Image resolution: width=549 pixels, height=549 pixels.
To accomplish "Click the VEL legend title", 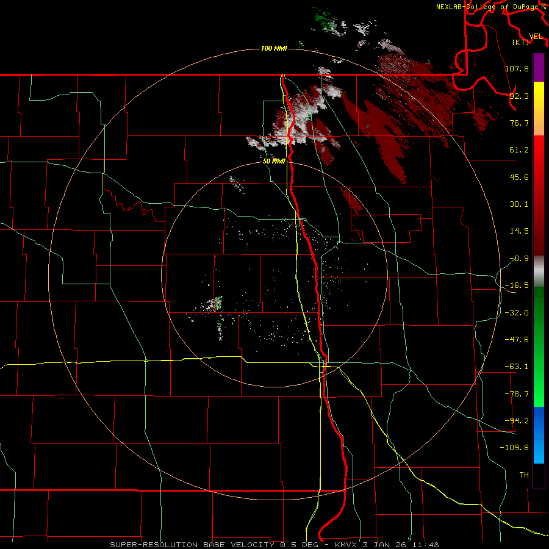I will [536, 37].
